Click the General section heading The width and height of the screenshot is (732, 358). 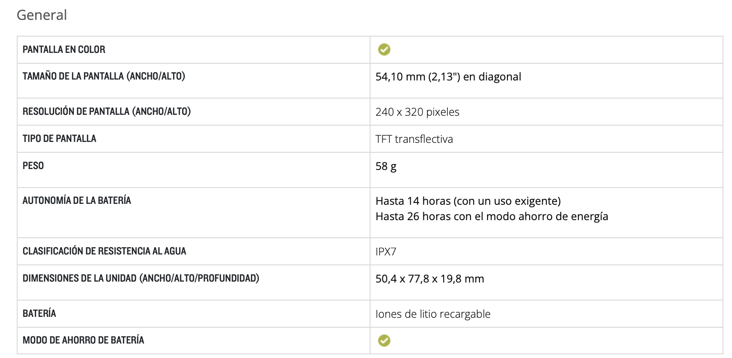tap(42, 15)
